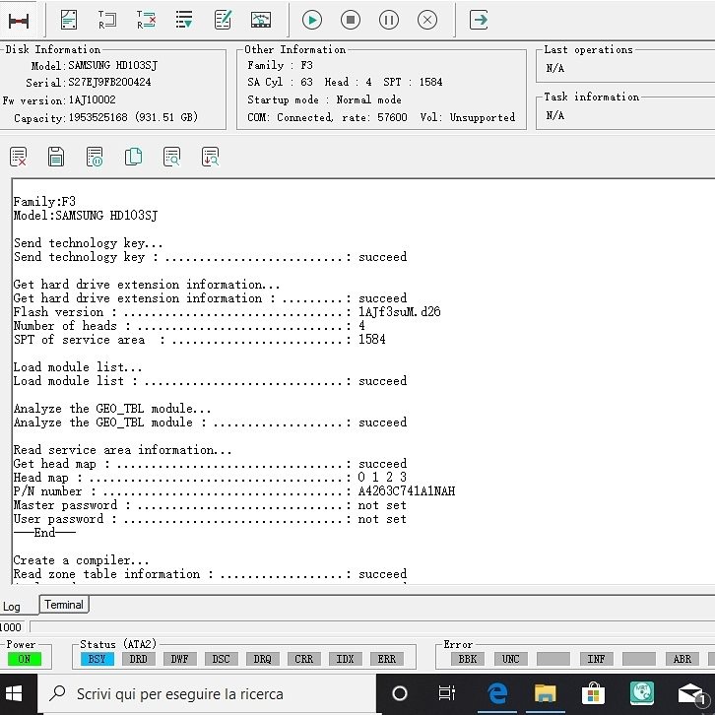Image resolution: width=715 pixels, height=715 pixels.
Task: Click the Head map 0 1 2 3 line
Action: 210,478
